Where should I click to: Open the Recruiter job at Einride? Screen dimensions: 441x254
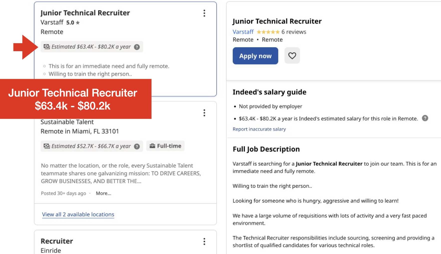tap(57, 241)
